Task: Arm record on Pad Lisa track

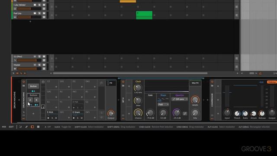Action: tap(35, 13)
